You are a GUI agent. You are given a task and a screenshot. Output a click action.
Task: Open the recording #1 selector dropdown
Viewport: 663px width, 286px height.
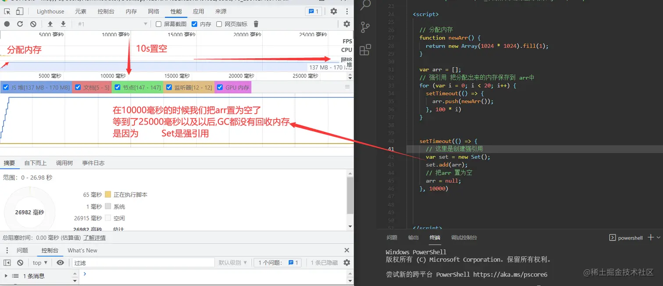click(x=112, y=24)
